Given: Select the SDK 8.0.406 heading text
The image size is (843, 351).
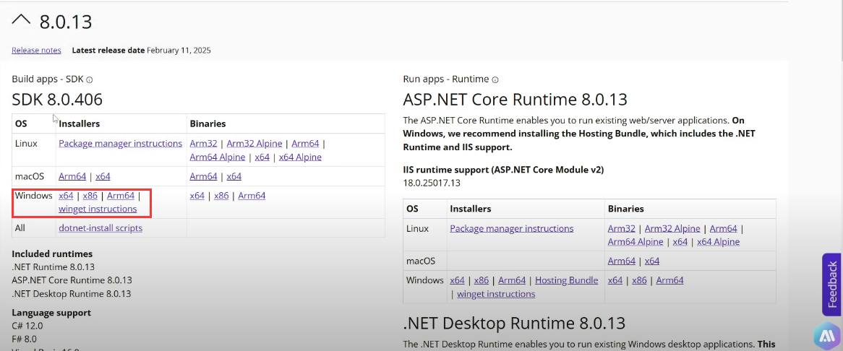Looking at the screenshot, I should (57, 99).
